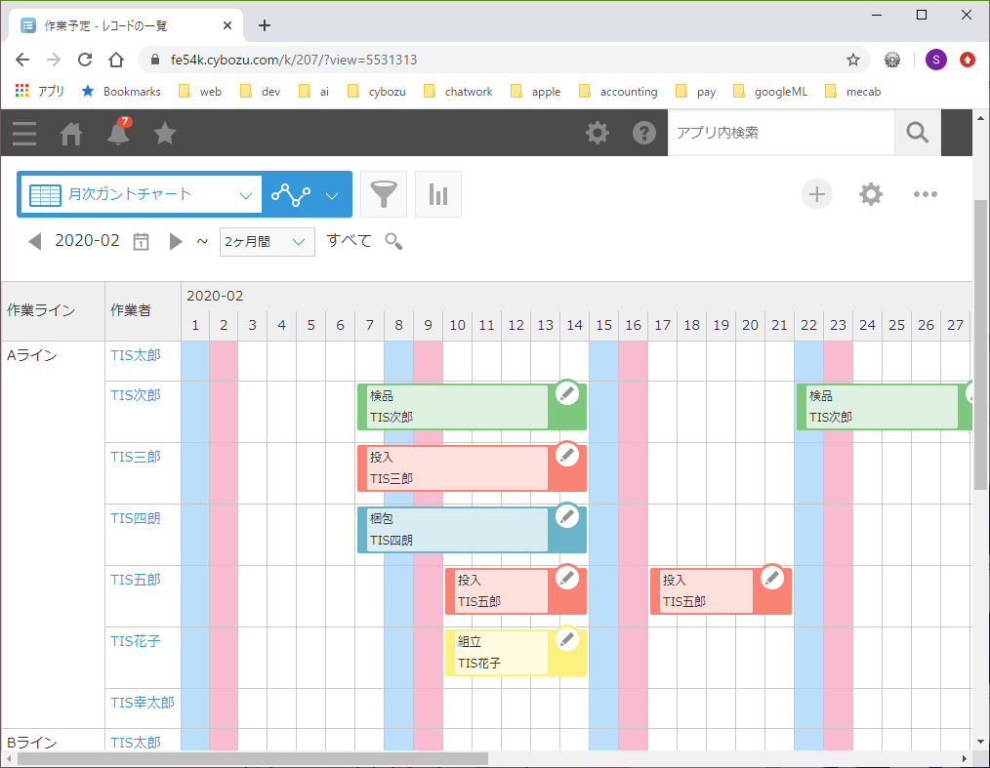Click the search magnifier next to すべて
Viewport: 990px width, 768px height.
pos(393,241)
